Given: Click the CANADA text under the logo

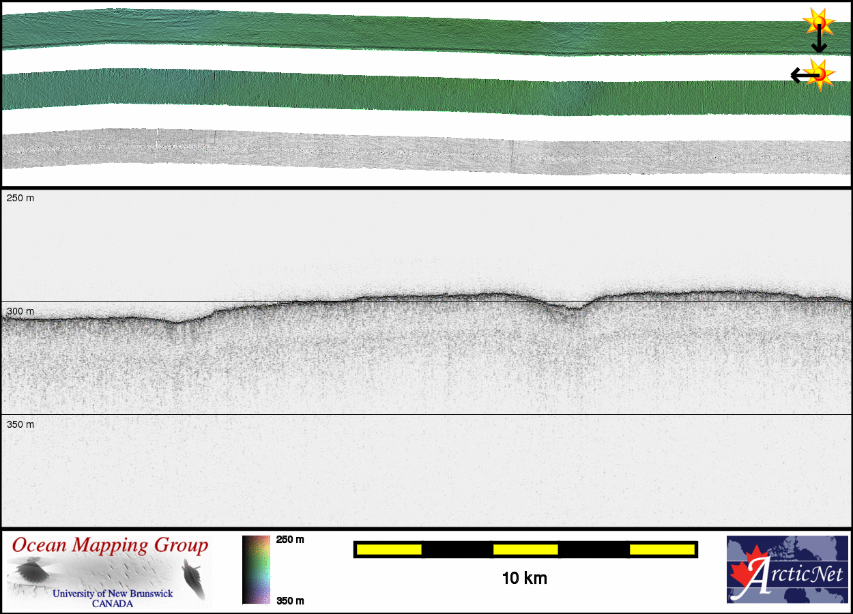Looking at the screenshot, I should click(x=113, y=603).
